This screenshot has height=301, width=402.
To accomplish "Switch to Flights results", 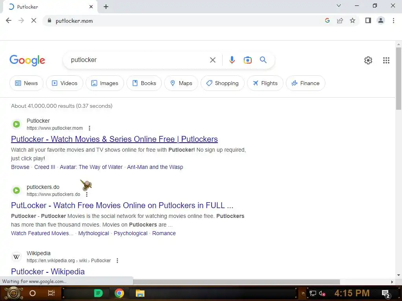I will tap(265, 83).
